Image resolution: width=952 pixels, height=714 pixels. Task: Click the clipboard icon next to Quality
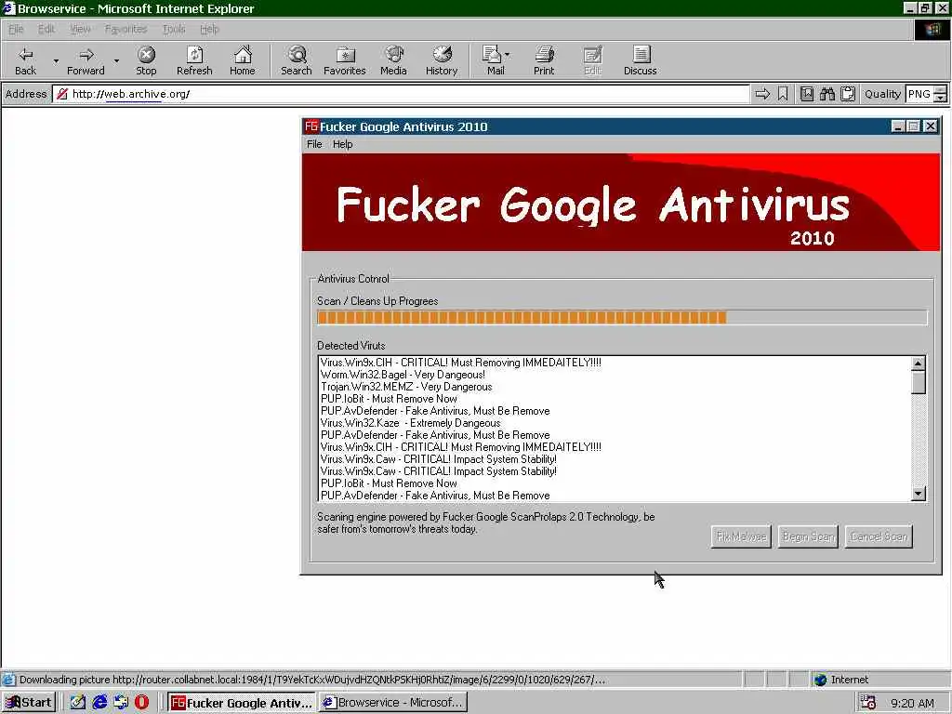coord(848,94)
